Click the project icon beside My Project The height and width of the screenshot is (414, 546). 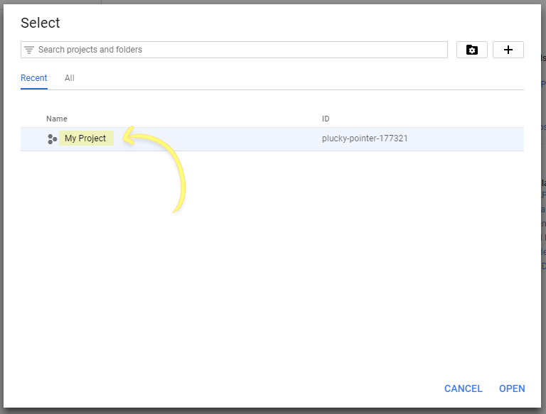point(52,139)
